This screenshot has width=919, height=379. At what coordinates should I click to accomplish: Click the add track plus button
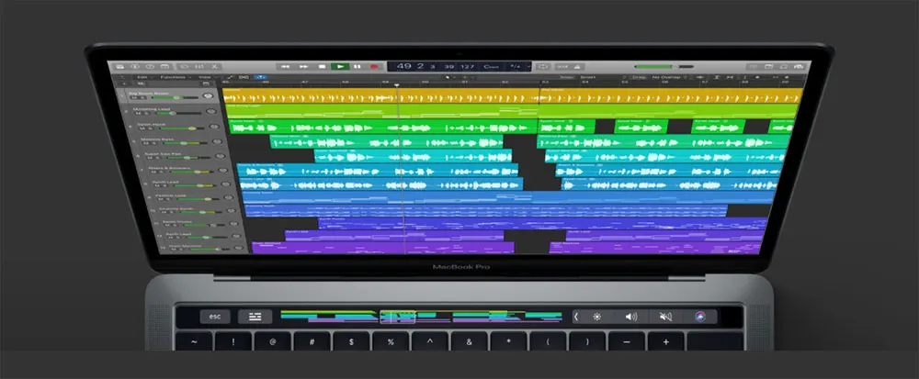coord(124,84)
